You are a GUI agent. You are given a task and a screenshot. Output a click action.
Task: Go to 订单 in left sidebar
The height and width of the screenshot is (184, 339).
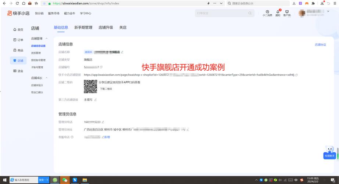tap(18, 40)
